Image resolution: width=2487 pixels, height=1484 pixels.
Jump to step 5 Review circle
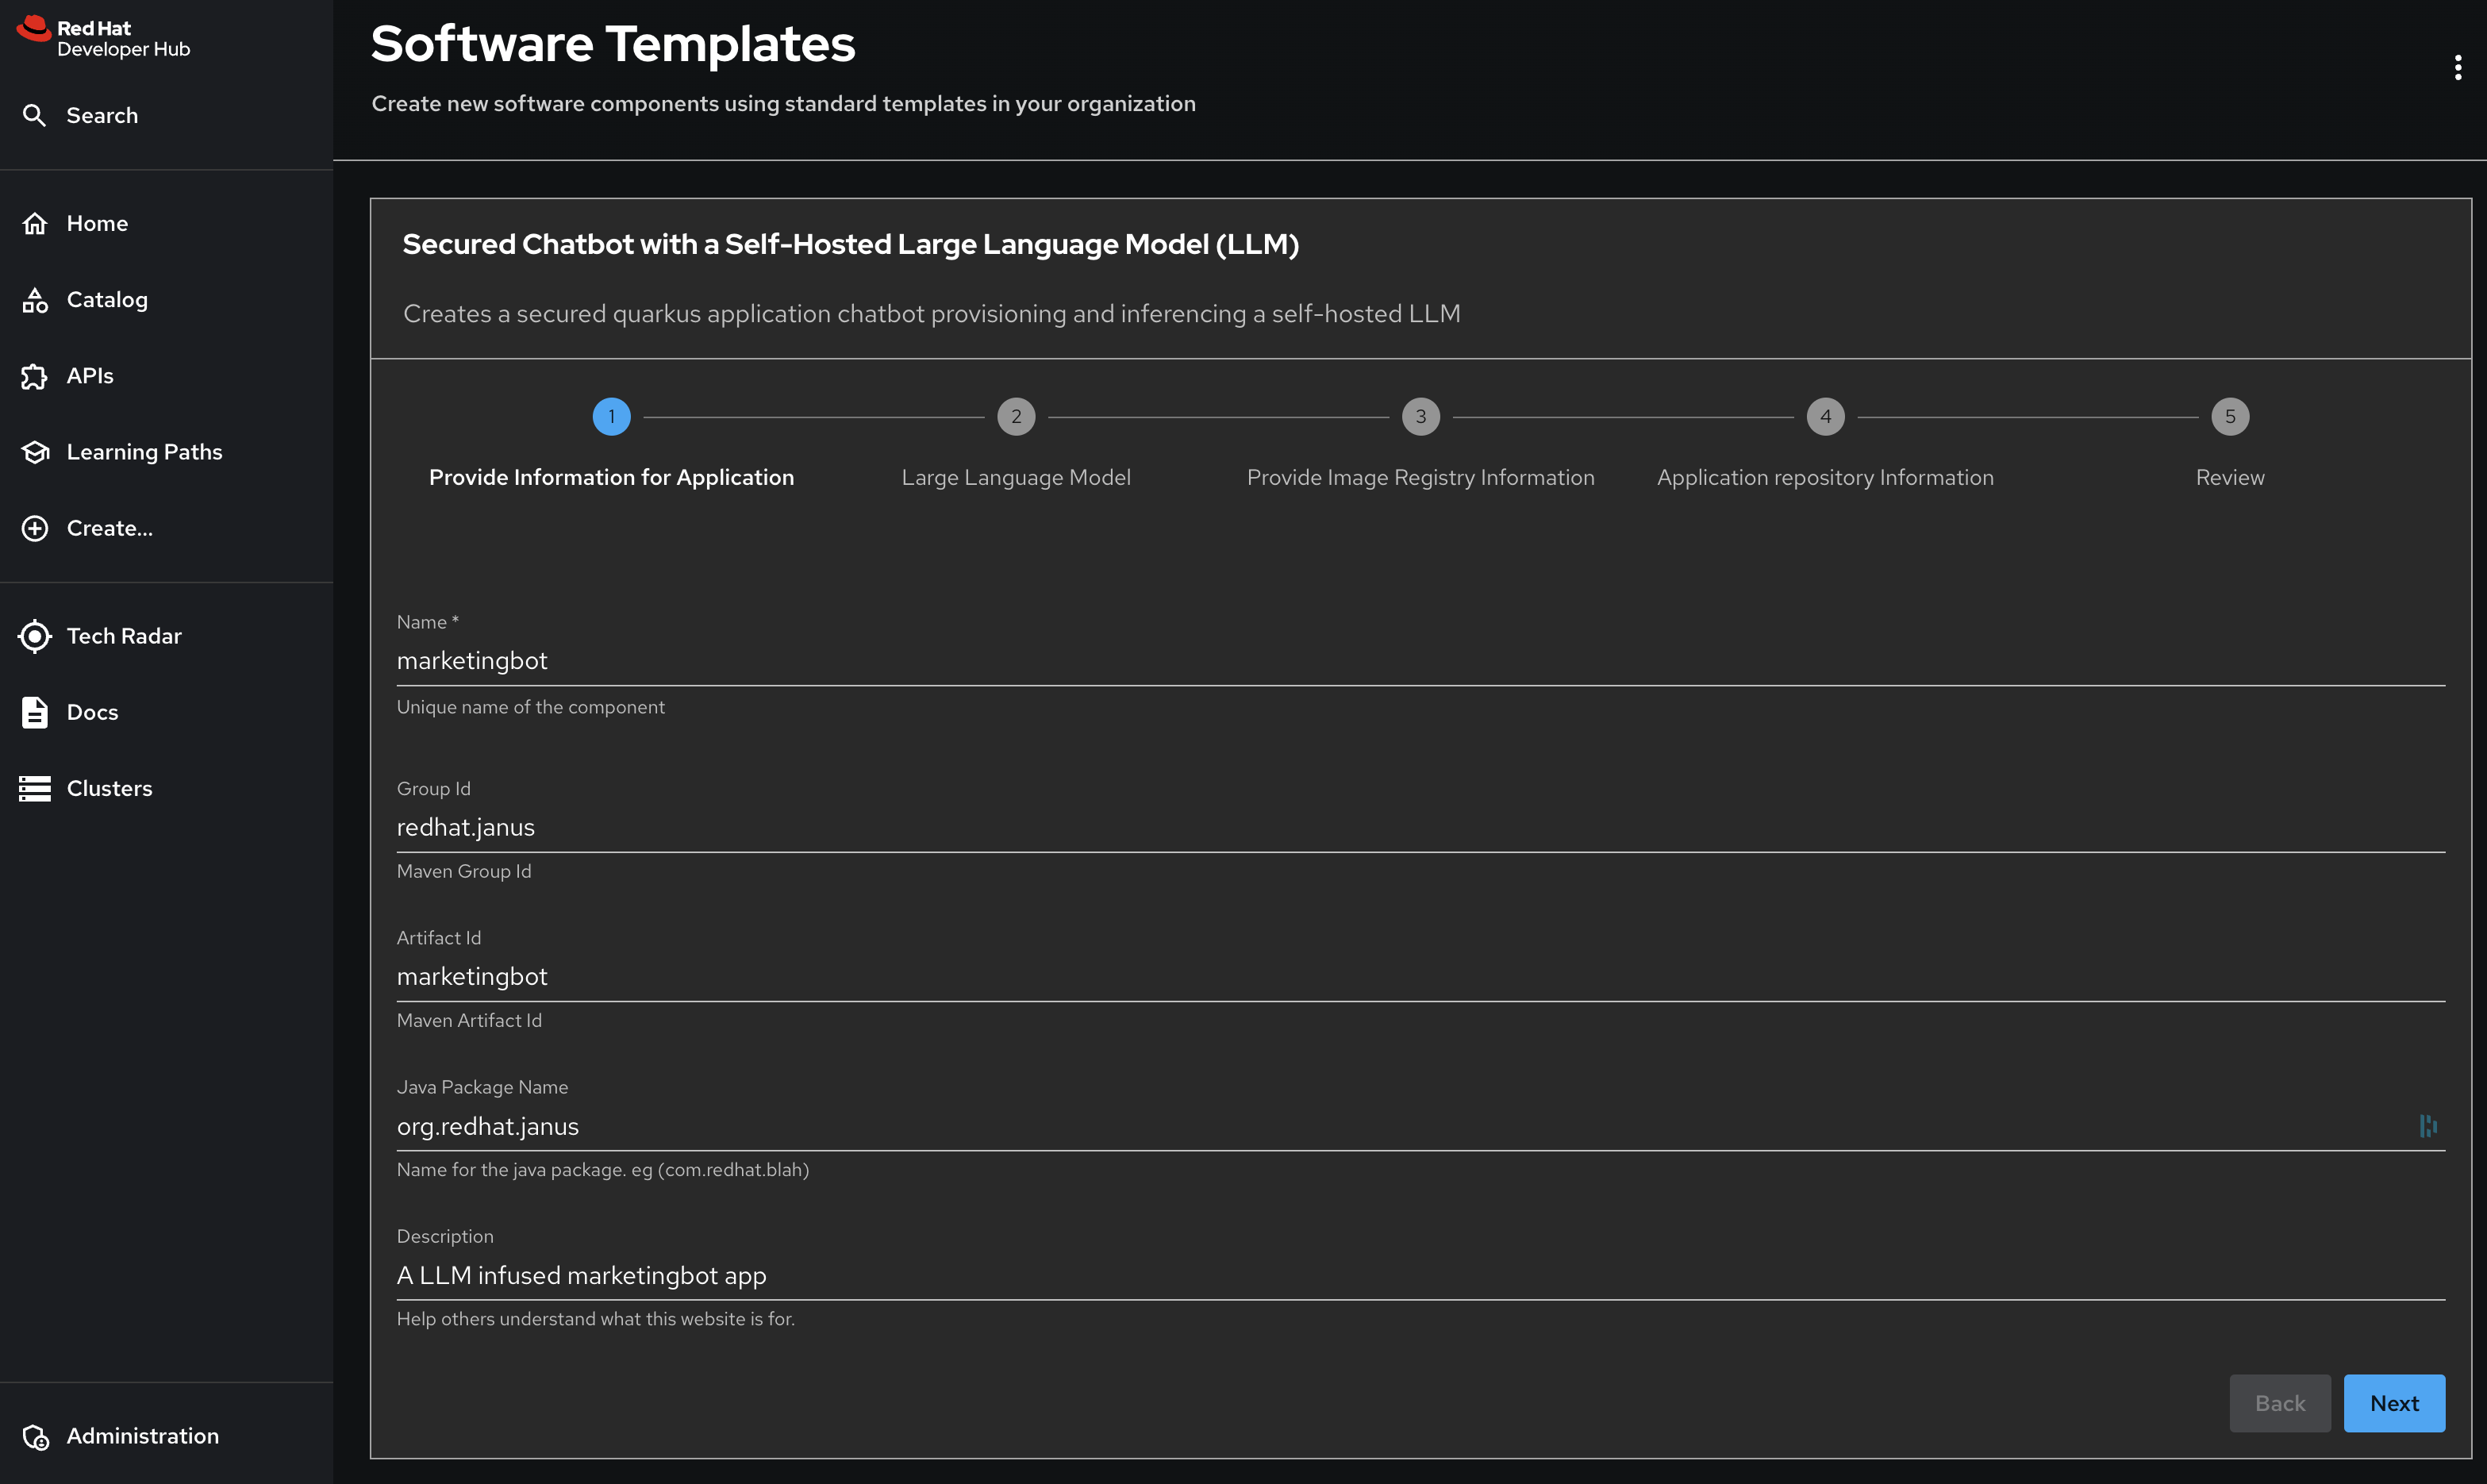click(2229, 417)
